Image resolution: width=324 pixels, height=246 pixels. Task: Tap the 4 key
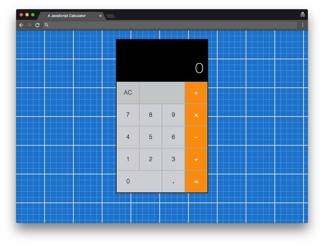[x=128, y=137]
